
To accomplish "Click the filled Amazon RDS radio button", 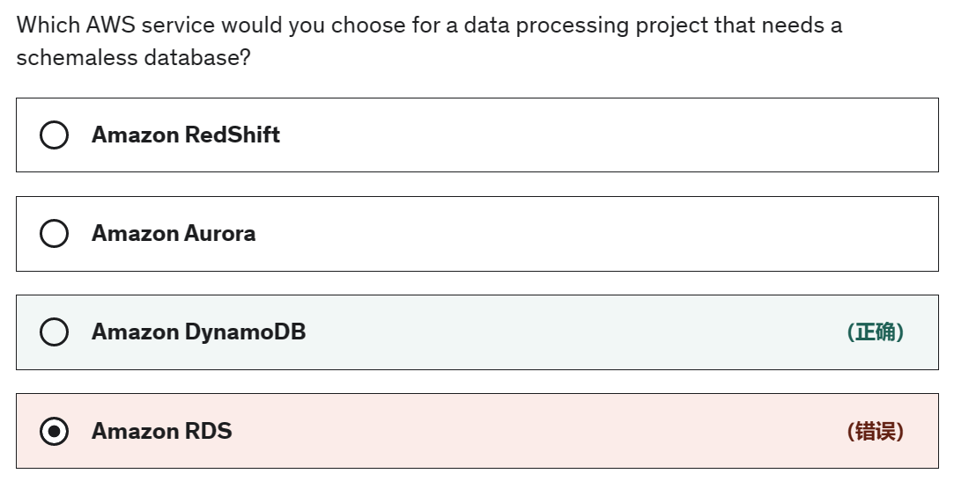I will click(x=55, y=432).
